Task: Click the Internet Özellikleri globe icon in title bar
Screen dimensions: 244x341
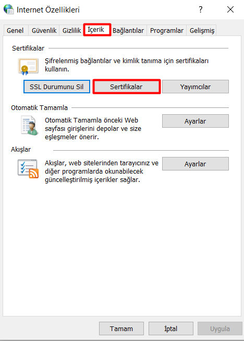Action: (9, 9)
